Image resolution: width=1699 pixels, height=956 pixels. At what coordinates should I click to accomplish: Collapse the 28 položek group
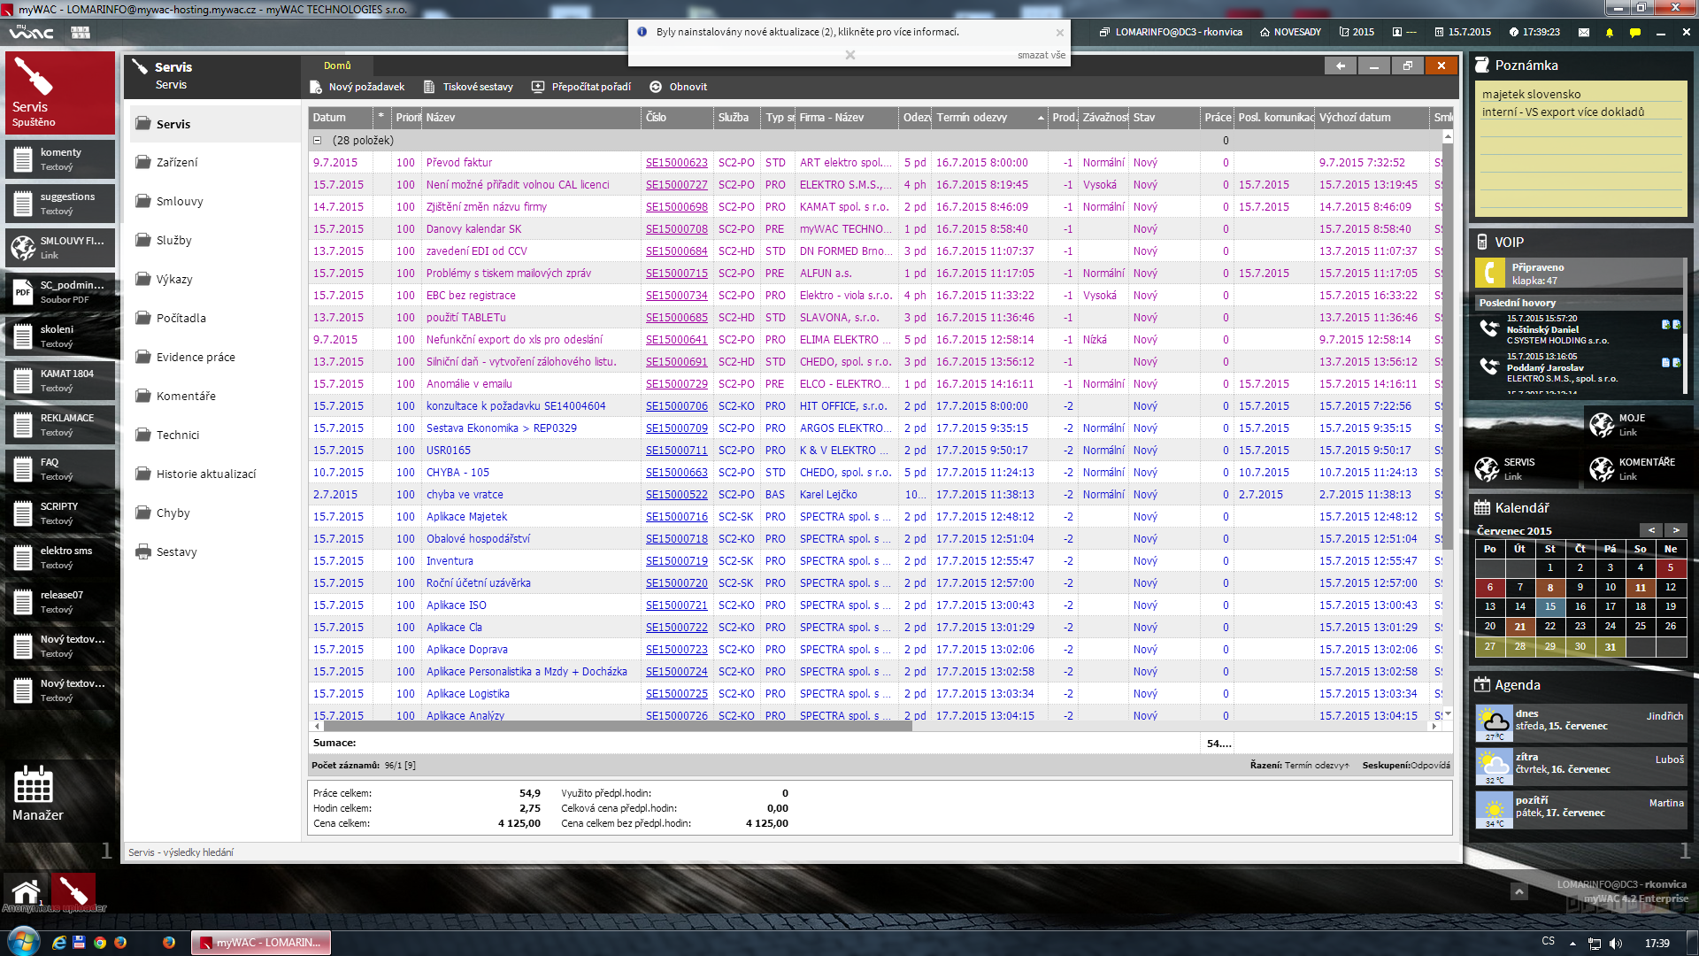click(317, 140)
